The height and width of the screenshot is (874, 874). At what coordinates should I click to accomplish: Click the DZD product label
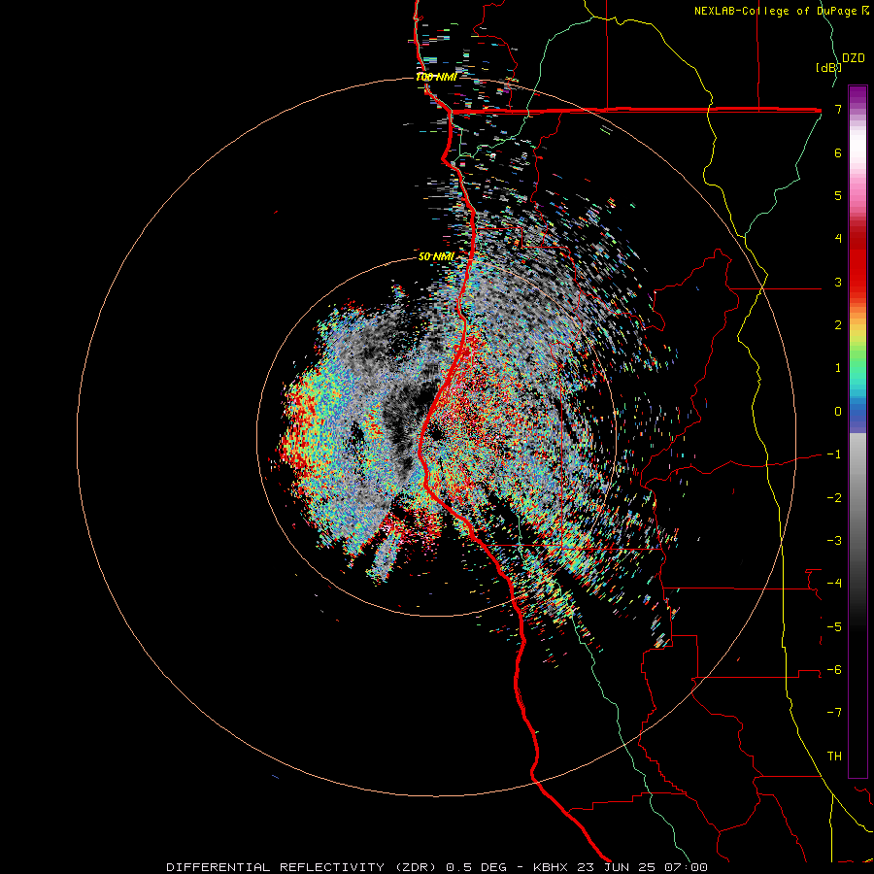(x=854, y=58)
